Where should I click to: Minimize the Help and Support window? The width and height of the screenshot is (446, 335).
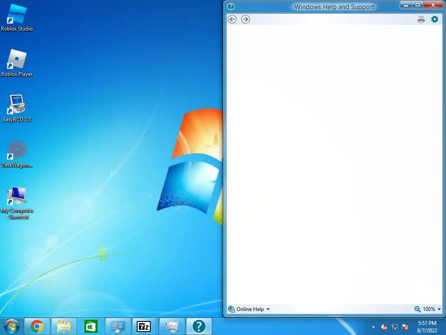pyautogui.click(x=406, y=5)
